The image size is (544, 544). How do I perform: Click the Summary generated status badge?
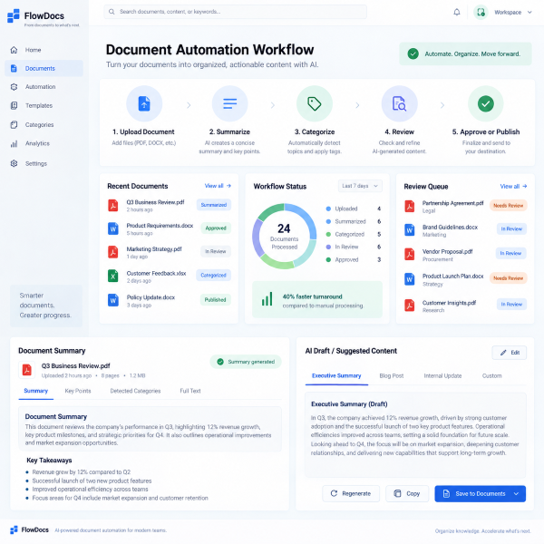point(246,362)
